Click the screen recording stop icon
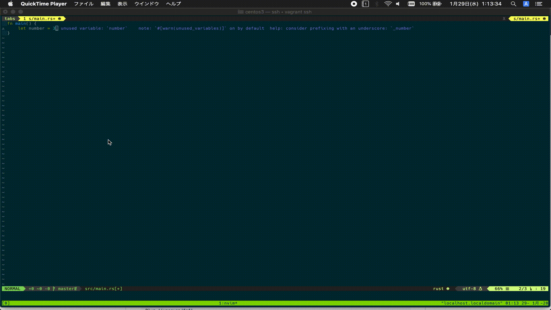551x310 pixels. tap(354, 4)
